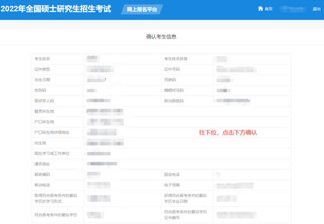Click the 移动电话 label
The width and height of the screenshot is (324, 224).
click(42, 185)
